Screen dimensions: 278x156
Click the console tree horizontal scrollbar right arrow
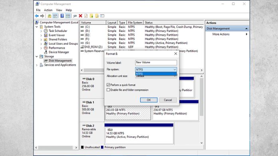(76, 147)
